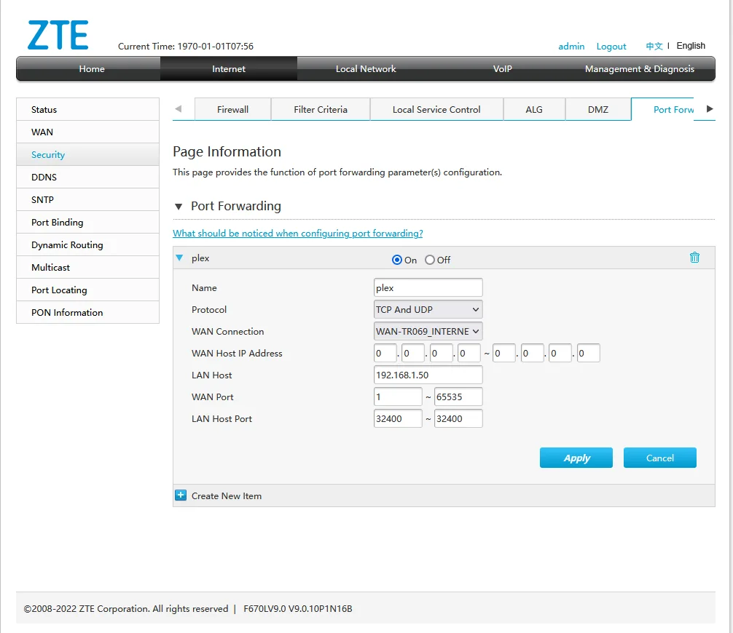Viewport: 733px width, 633px height.
Task: Collapse the plex entry triangle
Action: 179,258
